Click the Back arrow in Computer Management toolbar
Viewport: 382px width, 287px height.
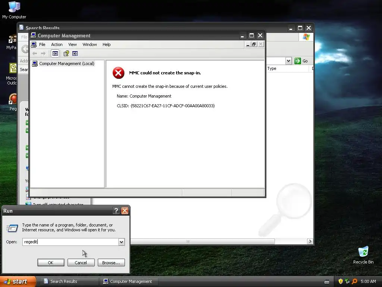[35, 53]
